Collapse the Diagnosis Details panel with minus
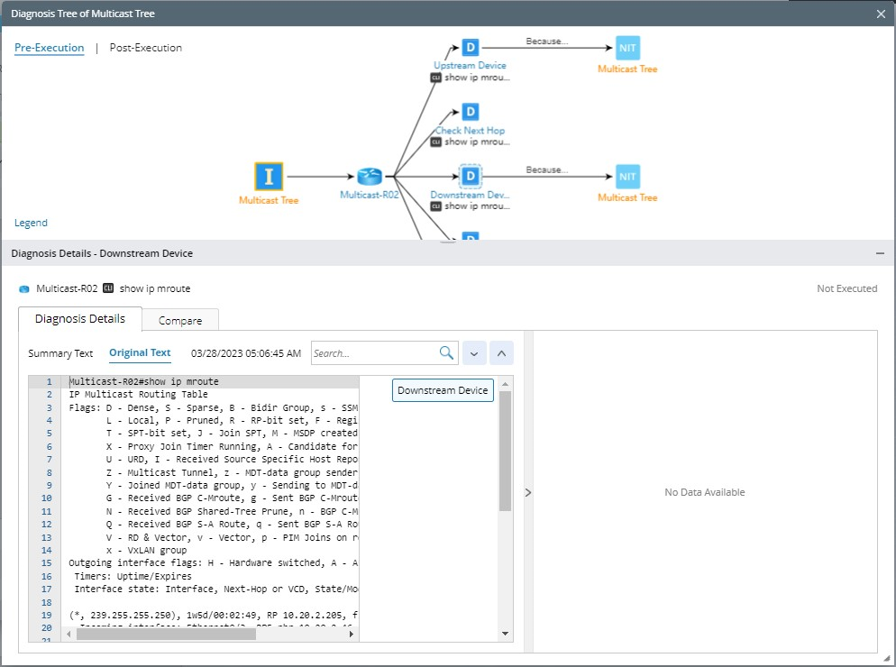 click(x=880, y=253)
